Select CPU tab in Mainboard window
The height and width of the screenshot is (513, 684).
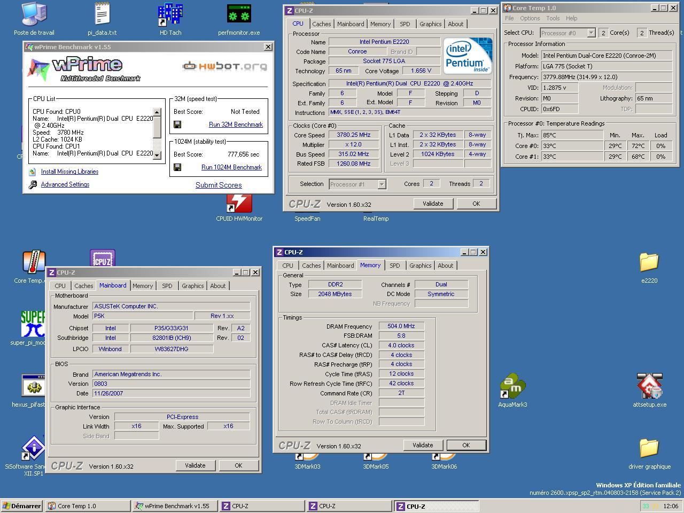(x=60, y=286)
